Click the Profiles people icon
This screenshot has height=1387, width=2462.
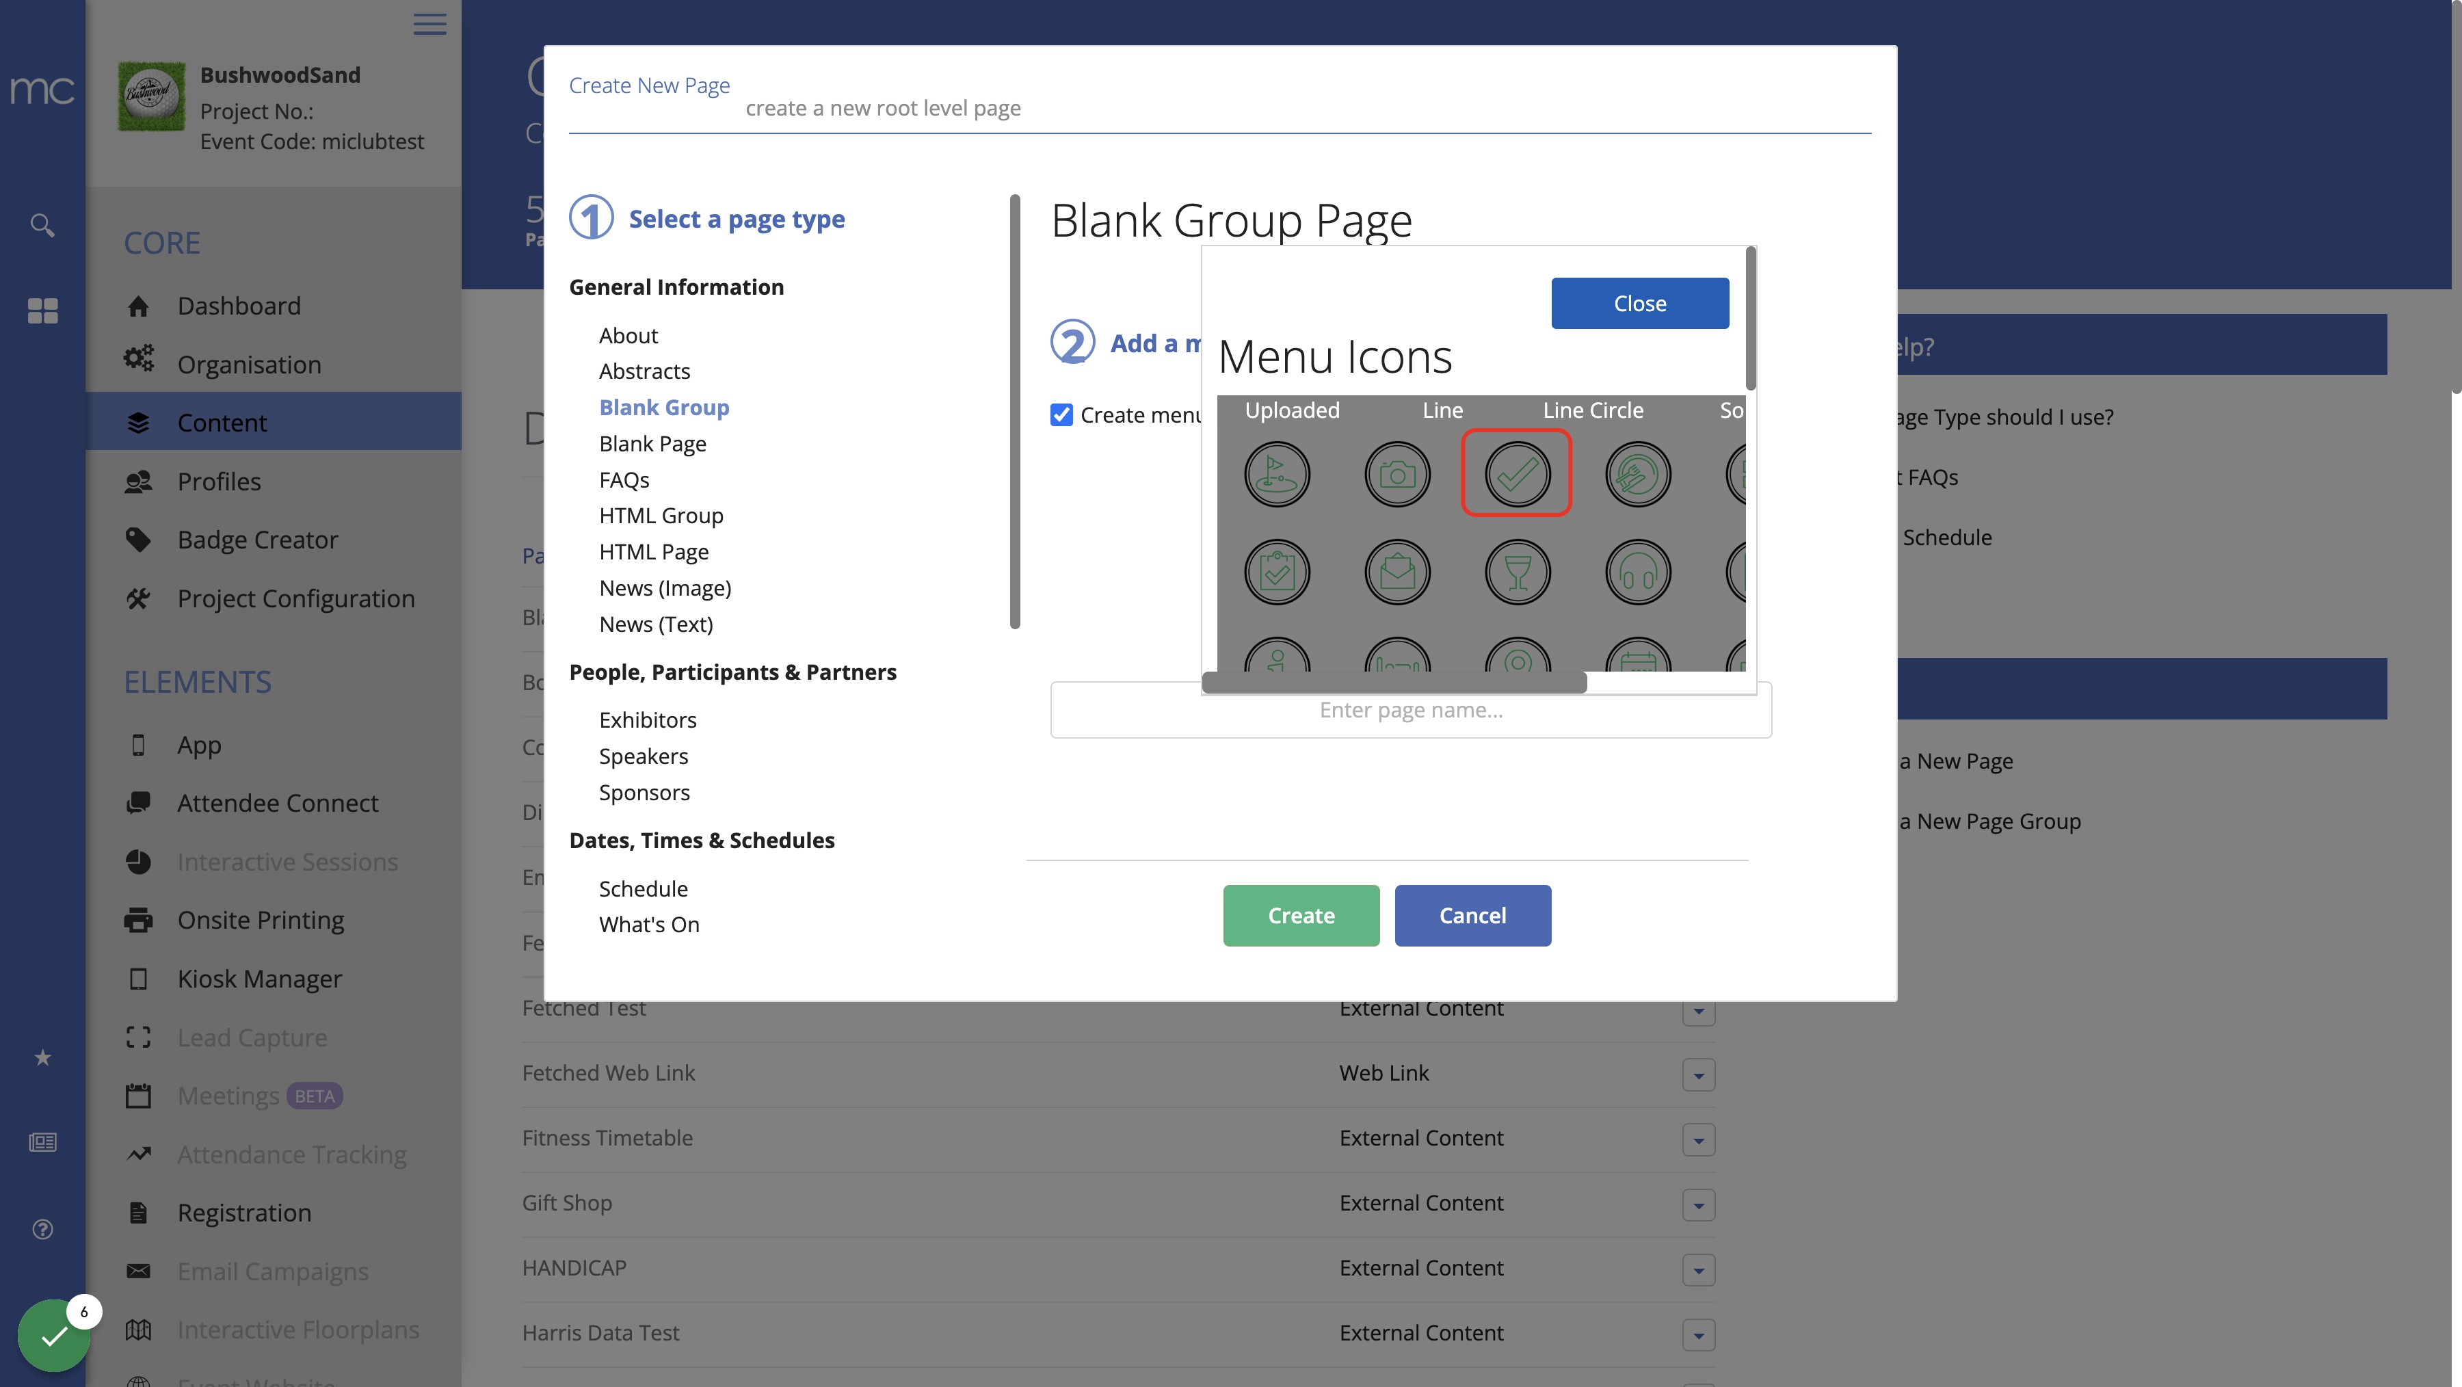[x=137, y=481]
